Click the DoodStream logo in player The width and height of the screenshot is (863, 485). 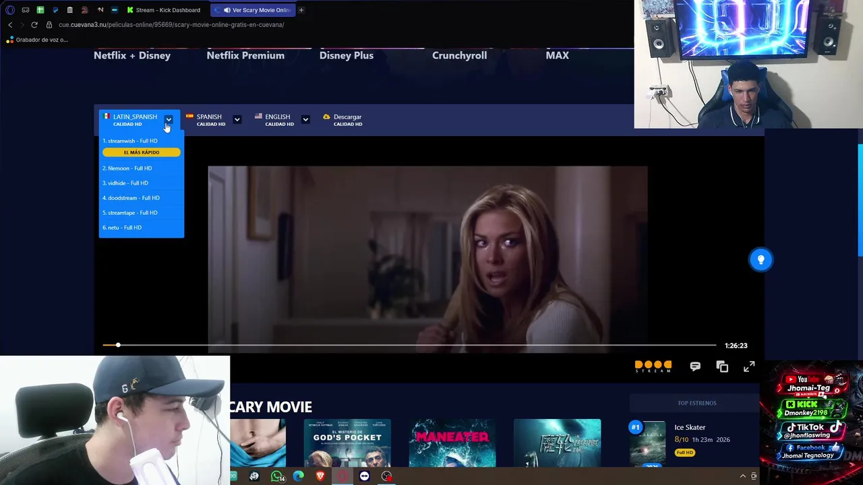tap(653, 366)
